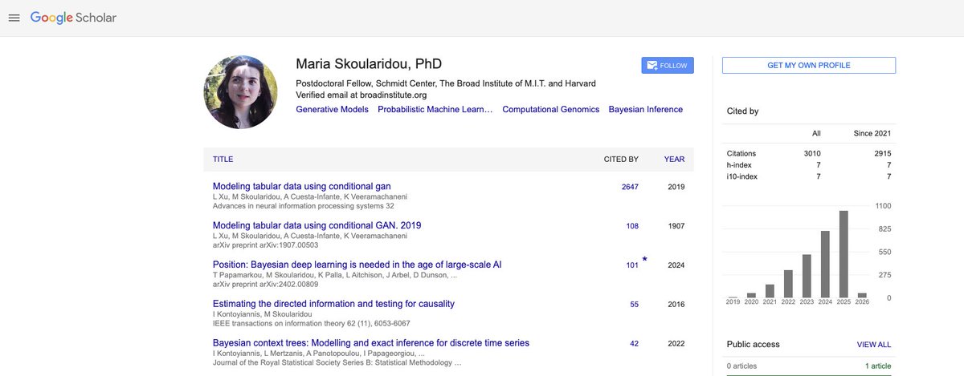Open 'Modeling tabular data using conditional gan' paper
This screenshot has height=376, width=964.
(x=301, y=186)
